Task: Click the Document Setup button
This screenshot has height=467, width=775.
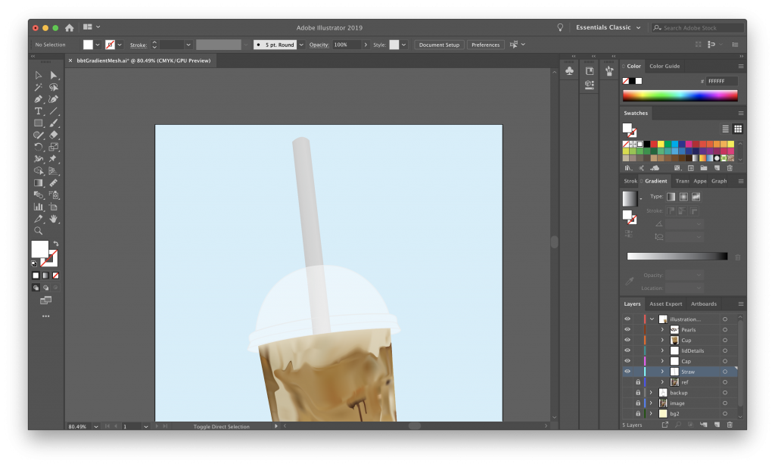Action: [x=439, y=45]
